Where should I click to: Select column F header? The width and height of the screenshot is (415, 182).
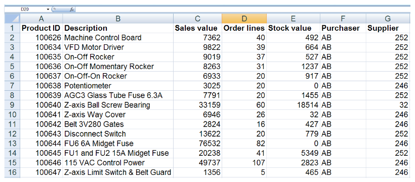pos(343,19)
